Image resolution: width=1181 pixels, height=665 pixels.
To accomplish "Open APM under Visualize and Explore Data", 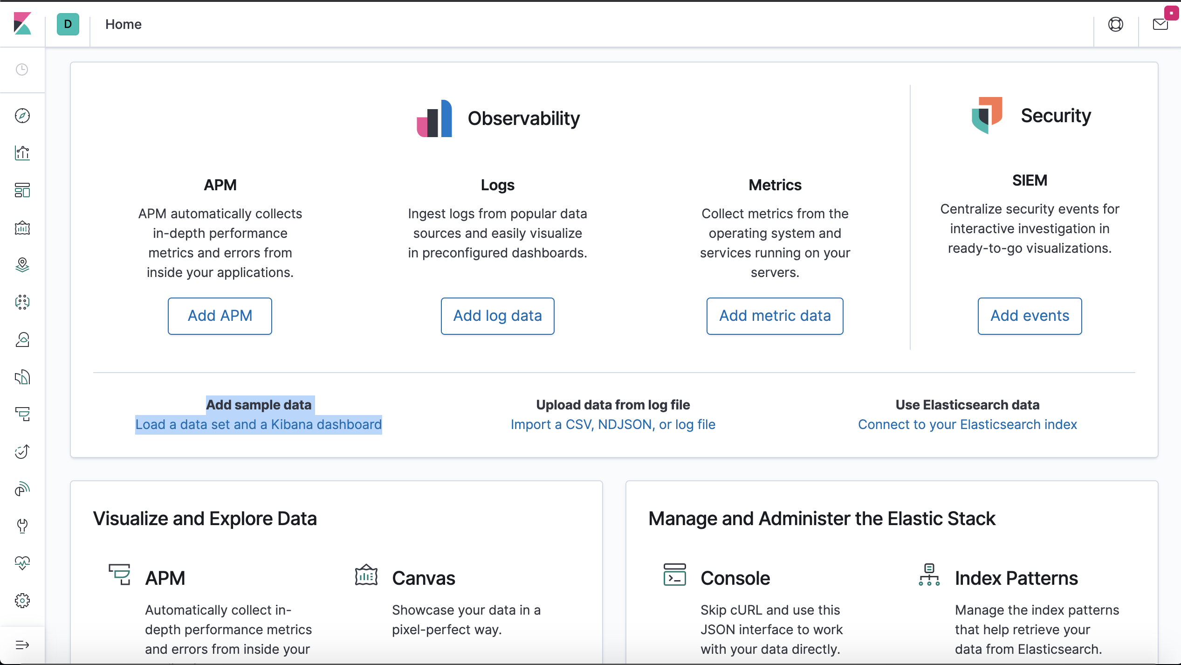I will coord(165,578).
